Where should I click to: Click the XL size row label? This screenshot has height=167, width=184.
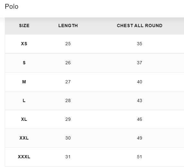[24, 119]
